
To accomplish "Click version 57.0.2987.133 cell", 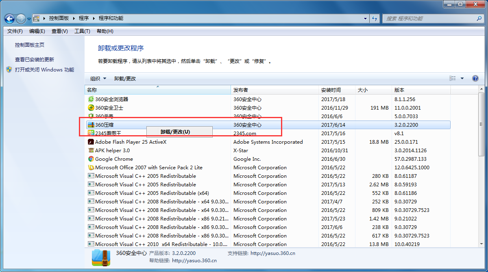I will pos(410,159).
